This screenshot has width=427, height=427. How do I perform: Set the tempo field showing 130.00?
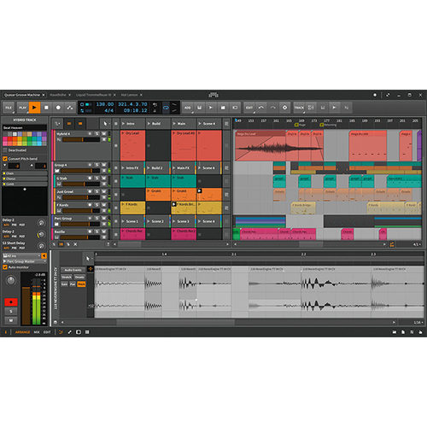point(105,104)
